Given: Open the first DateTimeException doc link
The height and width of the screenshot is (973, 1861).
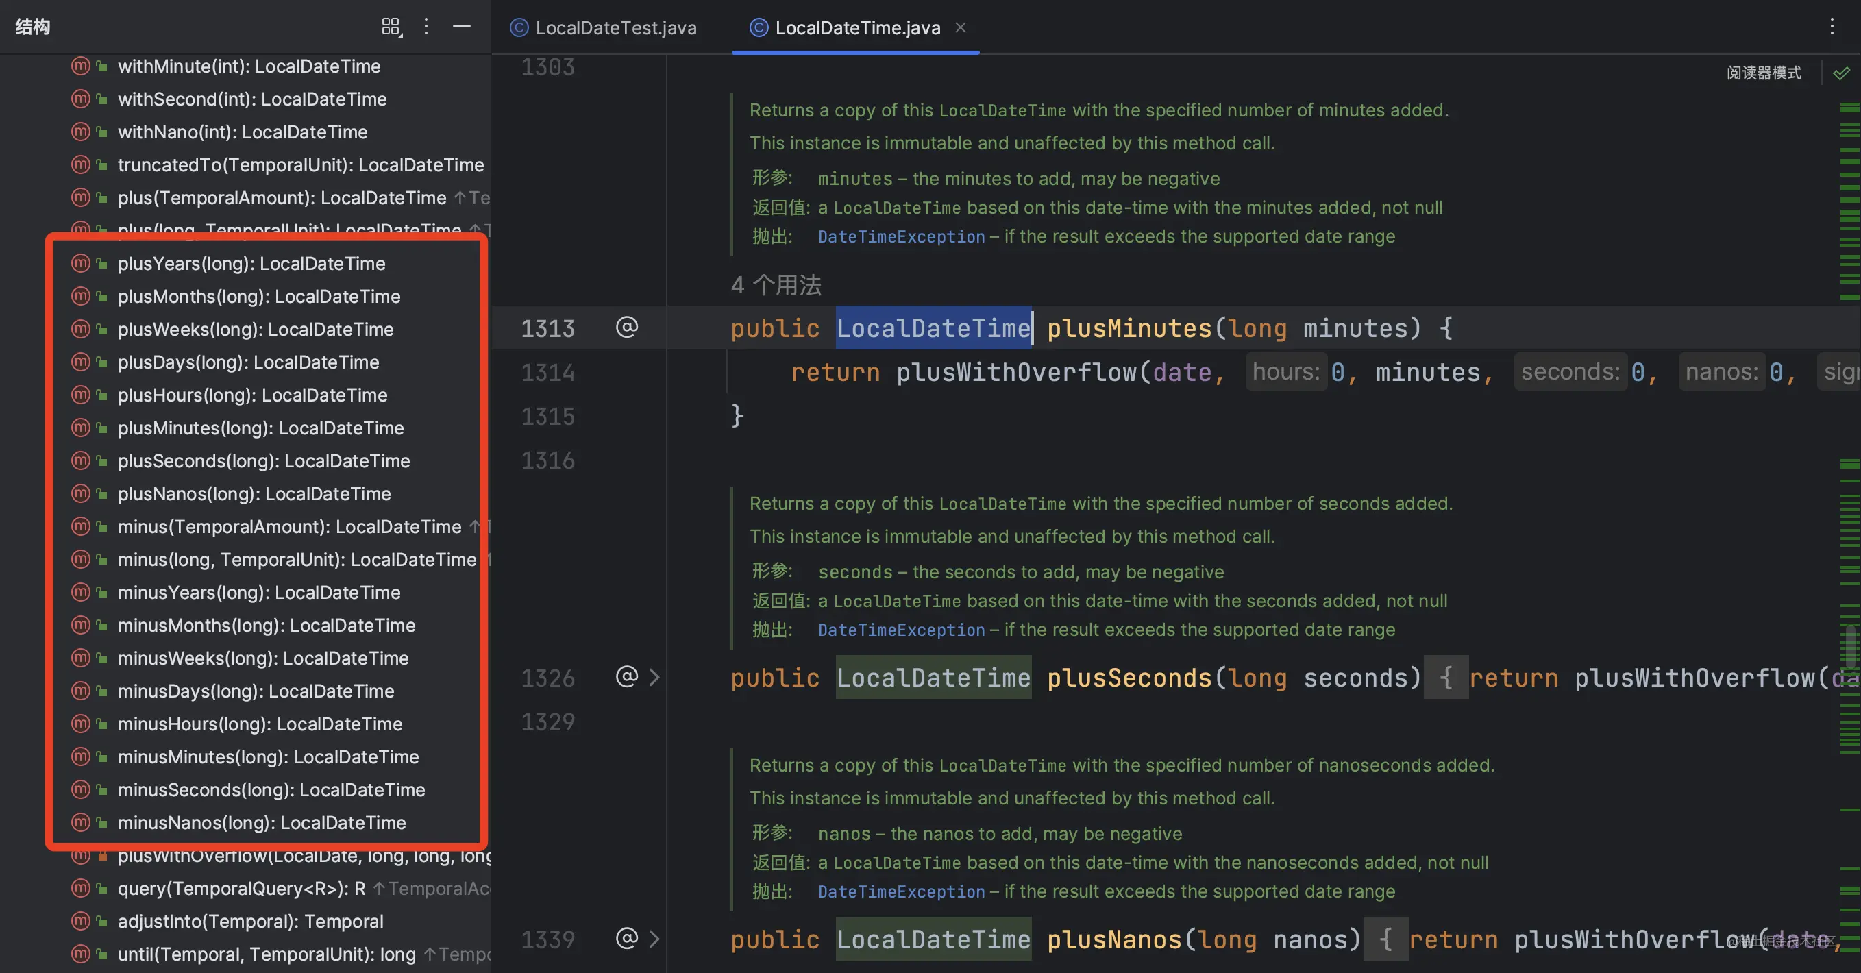Looking at the screenshot, I should tap(901, 237).
